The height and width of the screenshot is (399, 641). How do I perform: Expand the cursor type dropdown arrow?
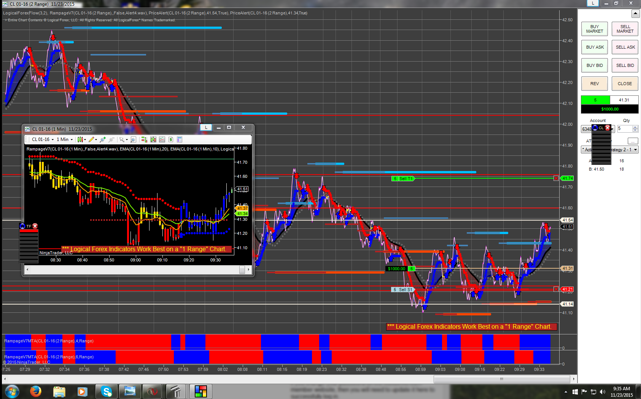click(127, 140)
